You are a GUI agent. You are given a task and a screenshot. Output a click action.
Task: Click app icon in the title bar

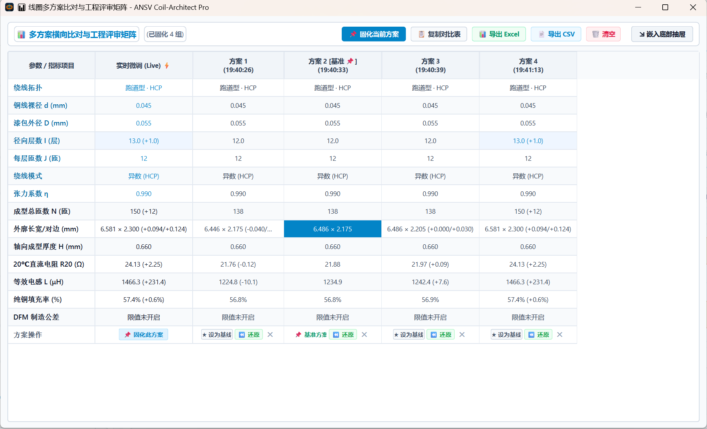pyautogui.click(x=9, y=7)
